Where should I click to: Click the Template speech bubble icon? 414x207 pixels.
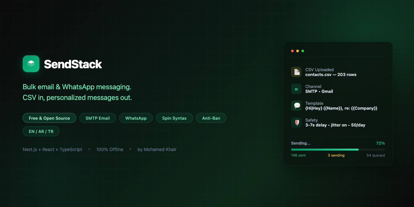(296, 106)
